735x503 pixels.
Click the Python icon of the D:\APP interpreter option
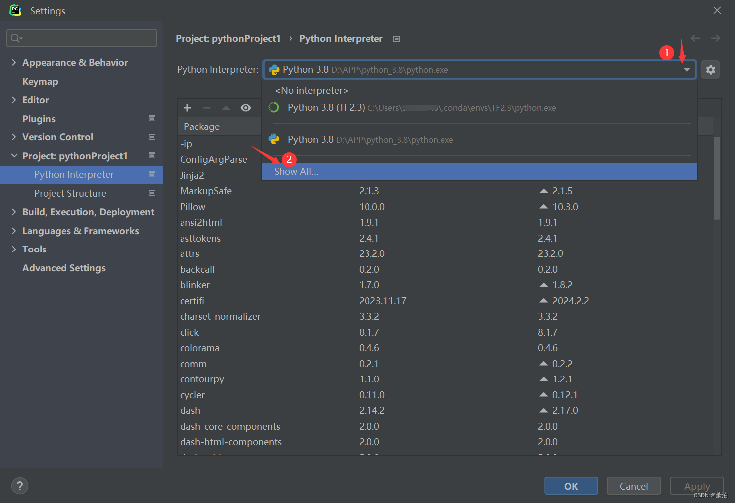(x=274, y=139)
